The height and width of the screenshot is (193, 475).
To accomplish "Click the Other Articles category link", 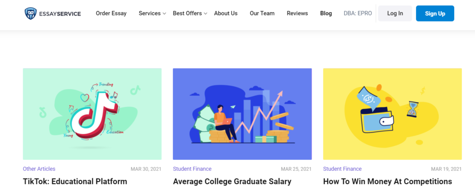I will coord(39,169).
